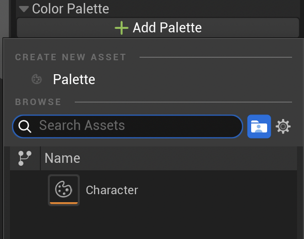Click the gear icon right of search

283,126
